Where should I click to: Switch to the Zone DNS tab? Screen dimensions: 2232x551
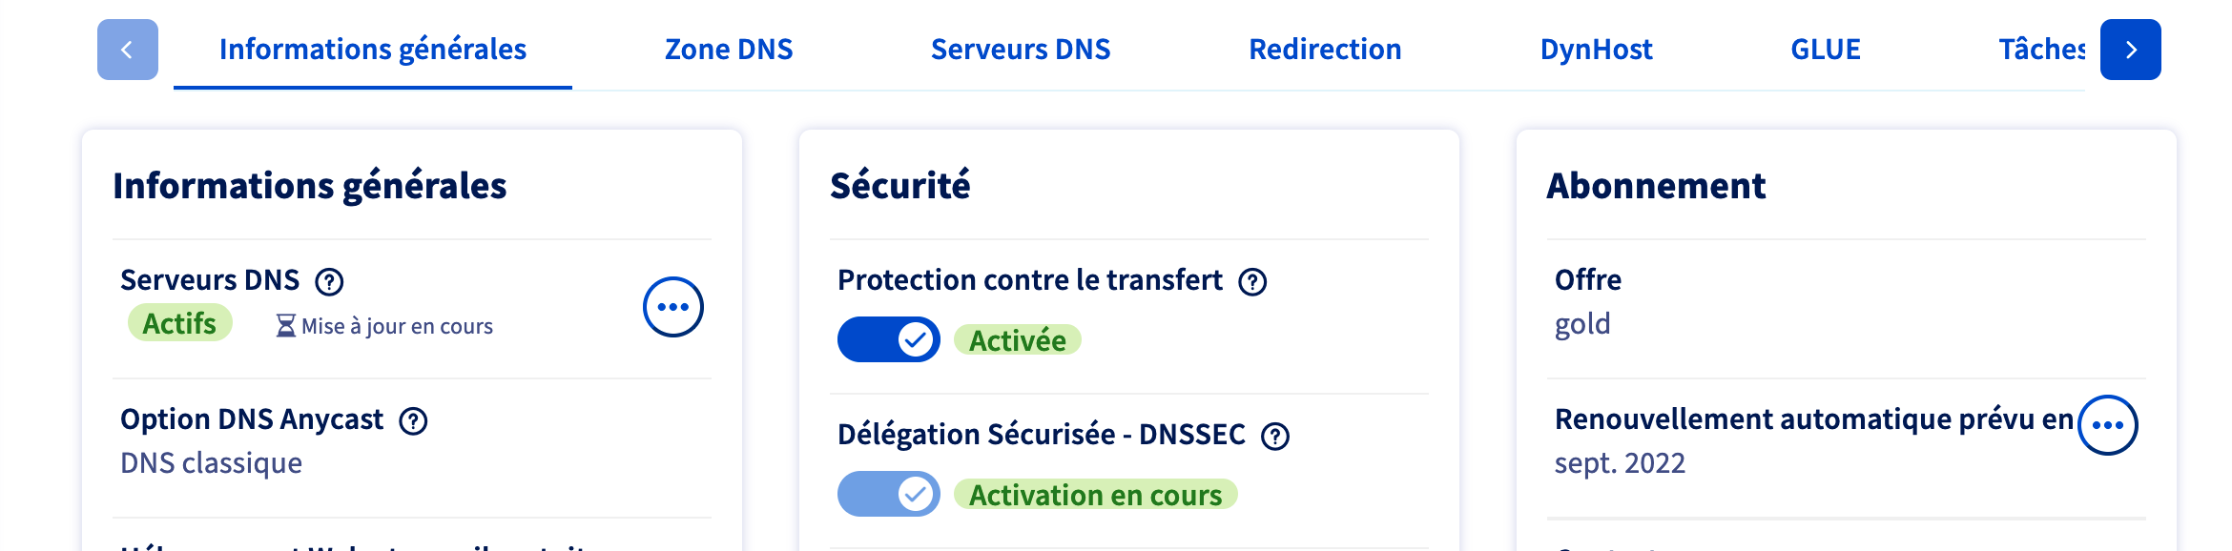(x=729, y=50)
